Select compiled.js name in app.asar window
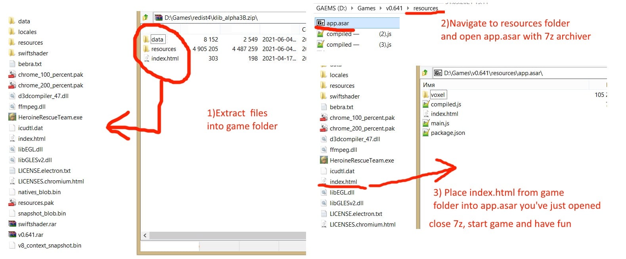Viewport: 626px width, 259px height. coord(446,104)
